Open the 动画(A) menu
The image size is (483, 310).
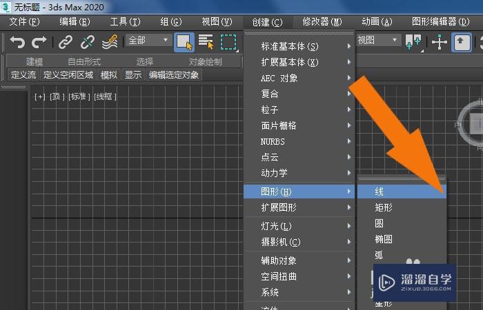click(377, 22)
